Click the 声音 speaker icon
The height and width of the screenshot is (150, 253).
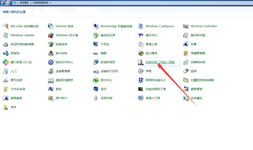pos(141,71)
